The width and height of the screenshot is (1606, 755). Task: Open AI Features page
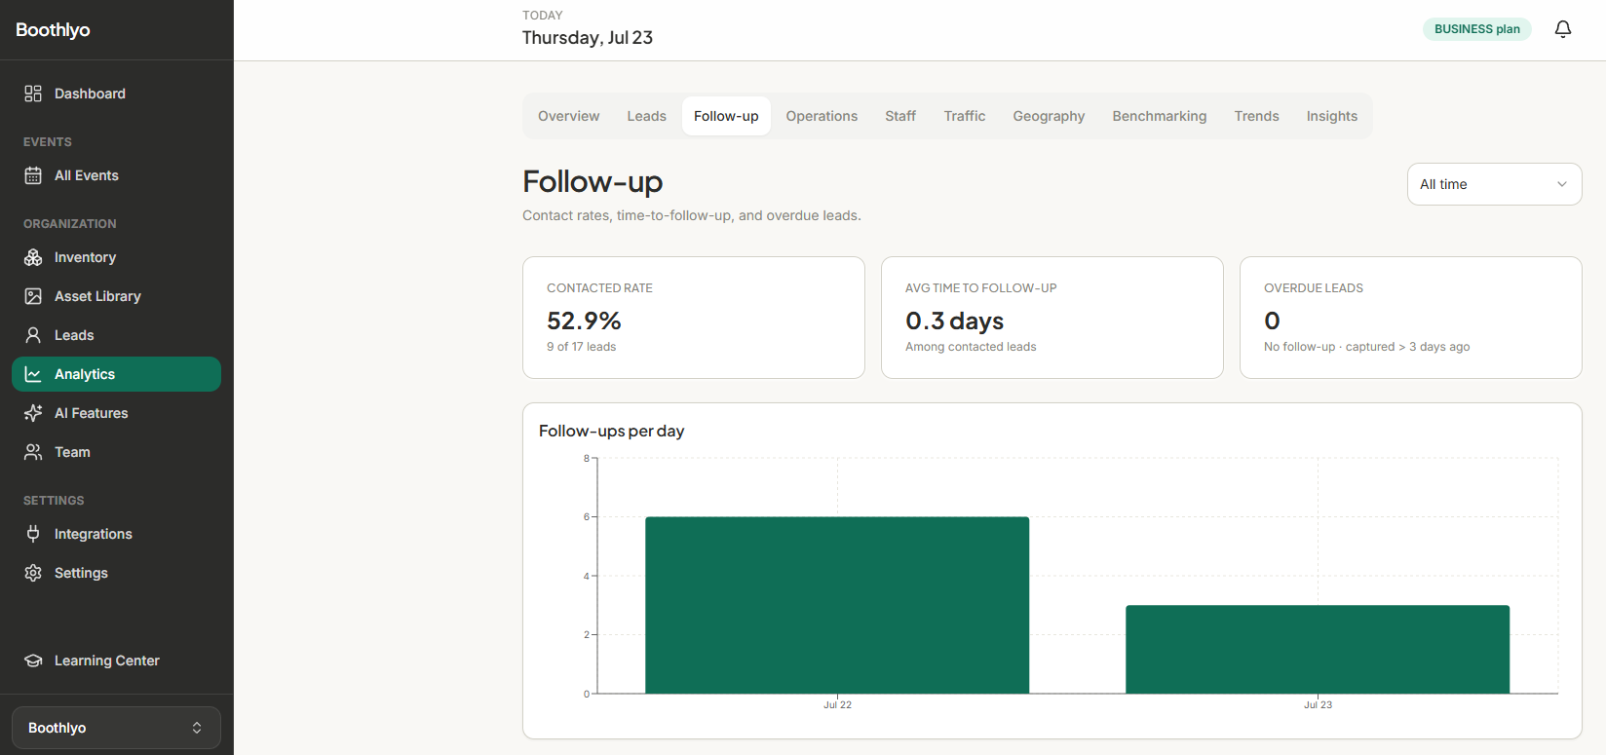point(116,413)
